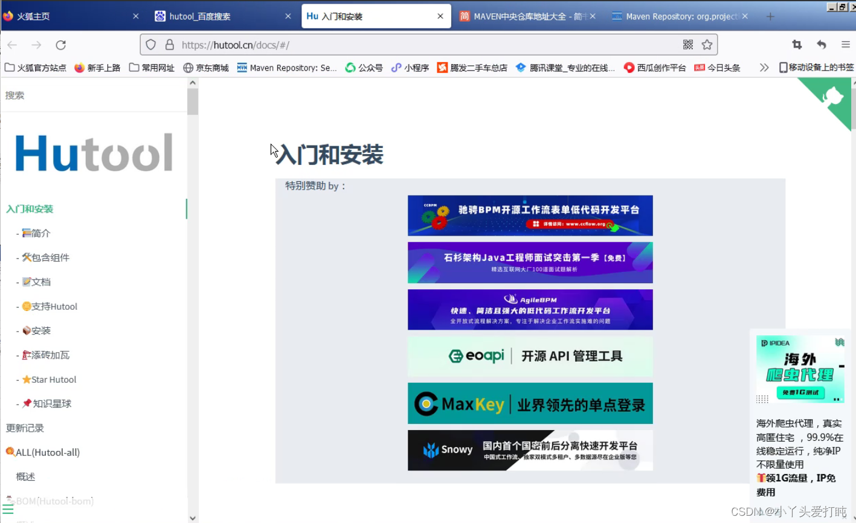Open the AgileBPM sponsor banner
856x523 pixels.
(530, 310)
